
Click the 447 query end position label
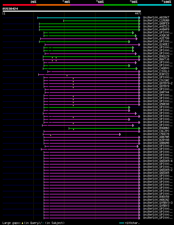(137, 13)
